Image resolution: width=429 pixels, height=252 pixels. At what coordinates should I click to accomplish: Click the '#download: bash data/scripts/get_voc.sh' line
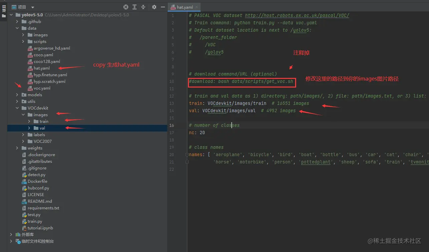(241, 82)
